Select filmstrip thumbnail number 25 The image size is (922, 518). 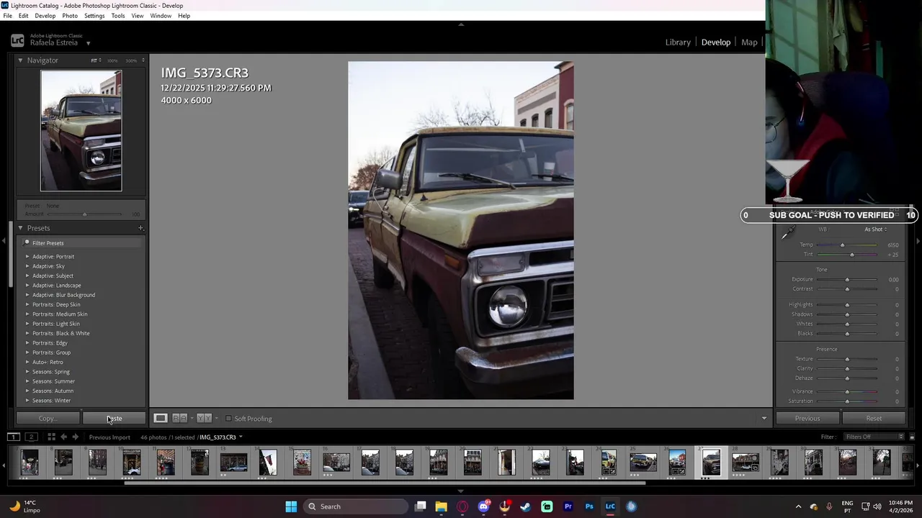click(643, 462)
